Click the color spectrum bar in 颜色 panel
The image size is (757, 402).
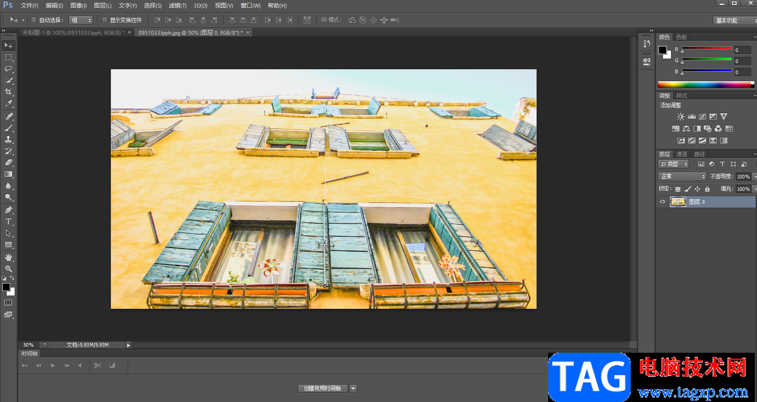(x=705, y=84)
